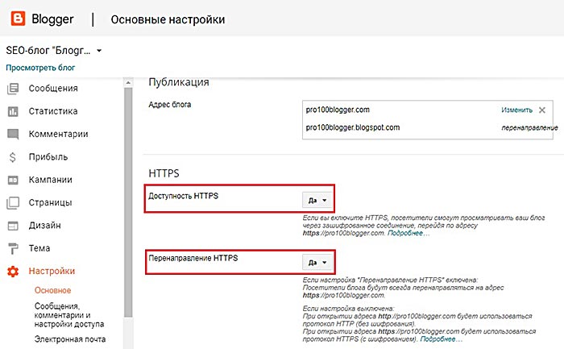Open the Доступность HTTPS dropdown

pyautogui.click(x=317, y=200)
